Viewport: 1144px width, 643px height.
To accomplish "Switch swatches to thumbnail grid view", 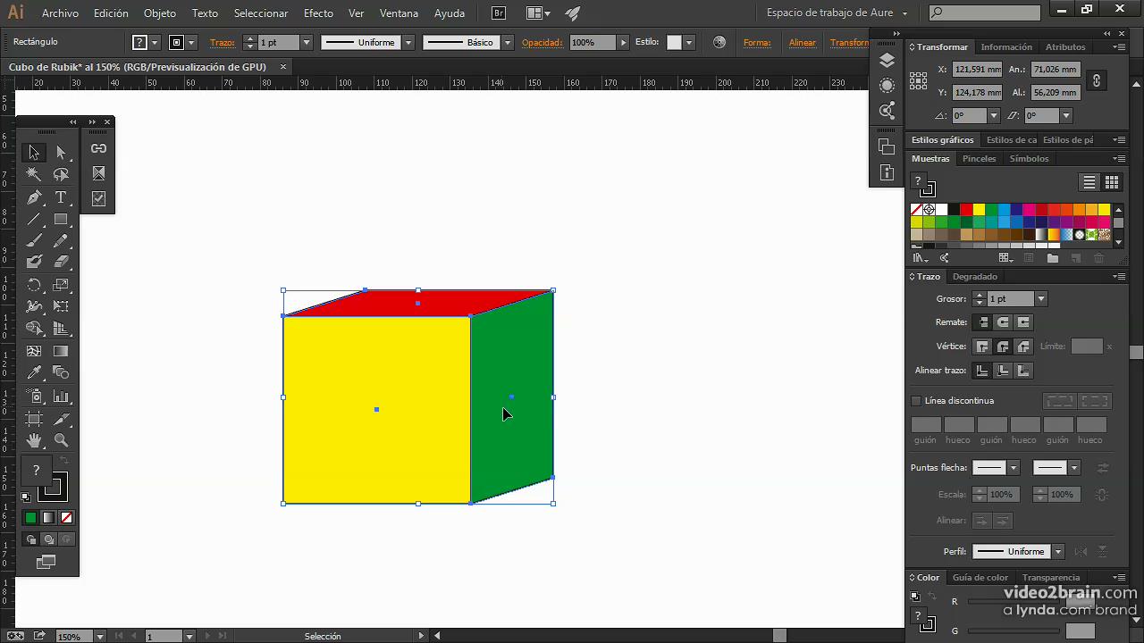I will click(1112, 182).
